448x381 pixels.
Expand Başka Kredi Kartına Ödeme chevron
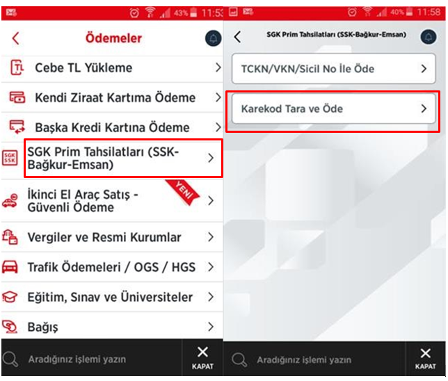click(x=218, y=127)
